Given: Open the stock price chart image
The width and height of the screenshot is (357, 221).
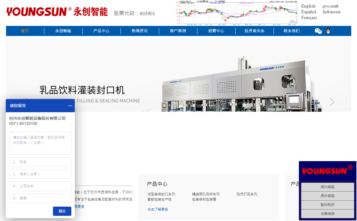Looking at the screenshot, I should click(x=236, y=12).
